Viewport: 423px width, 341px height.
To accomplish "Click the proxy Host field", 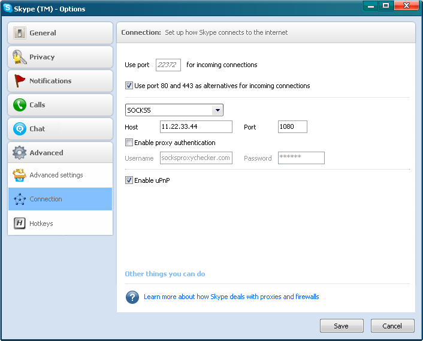I will pos(196,126).
